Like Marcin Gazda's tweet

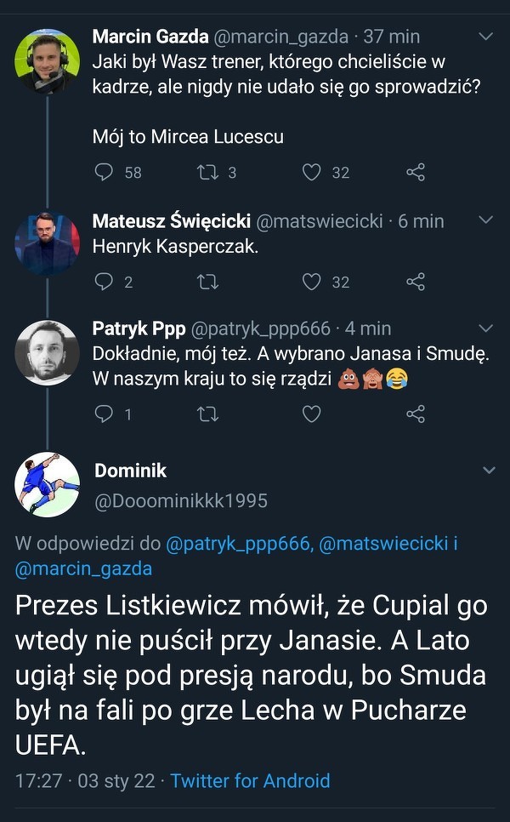pyautogui.click(x=312, y=173)
